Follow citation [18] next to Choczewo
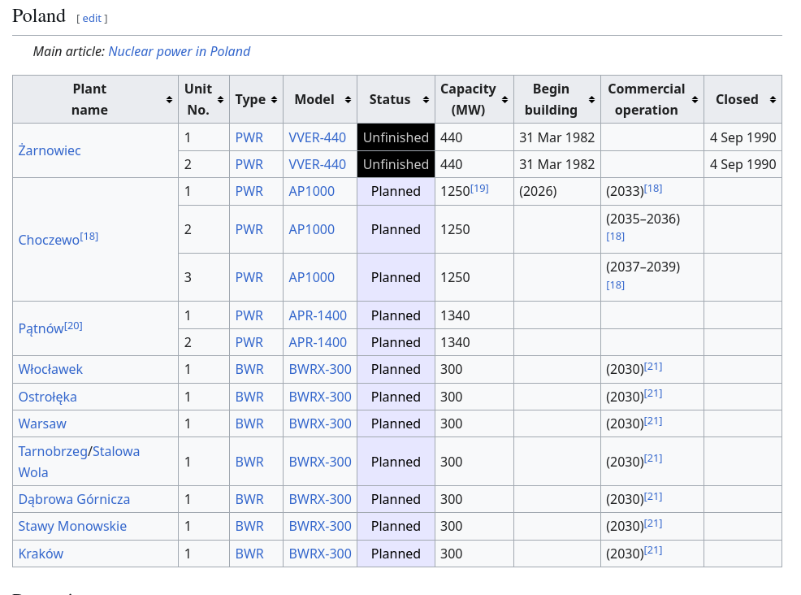Screen dimensions: 801x595 tap(89, 237)
